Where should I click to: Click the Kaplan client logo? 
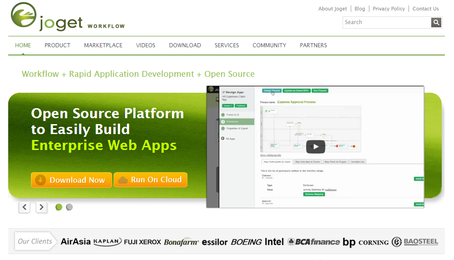107,241
